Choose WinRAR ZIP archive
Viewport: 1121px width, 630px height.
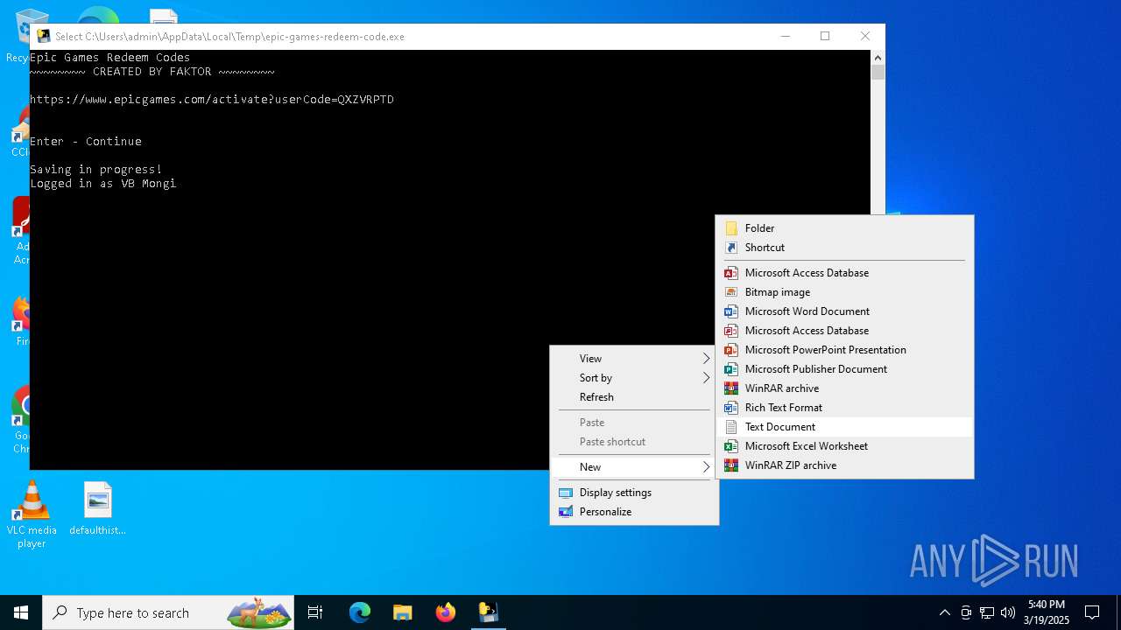[x=844, y=465]
